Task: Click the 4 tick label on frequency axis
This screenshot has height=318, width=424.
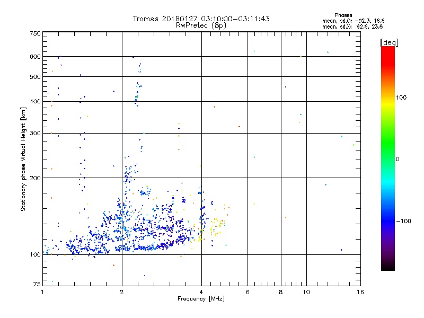Action: click(x=201, y=292)
